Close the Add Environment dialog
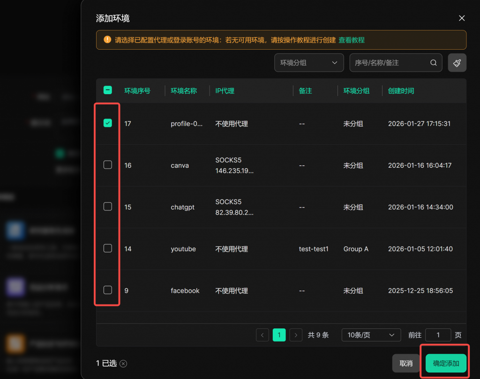This screenshot has width=480, height=379. pos(462,18)
